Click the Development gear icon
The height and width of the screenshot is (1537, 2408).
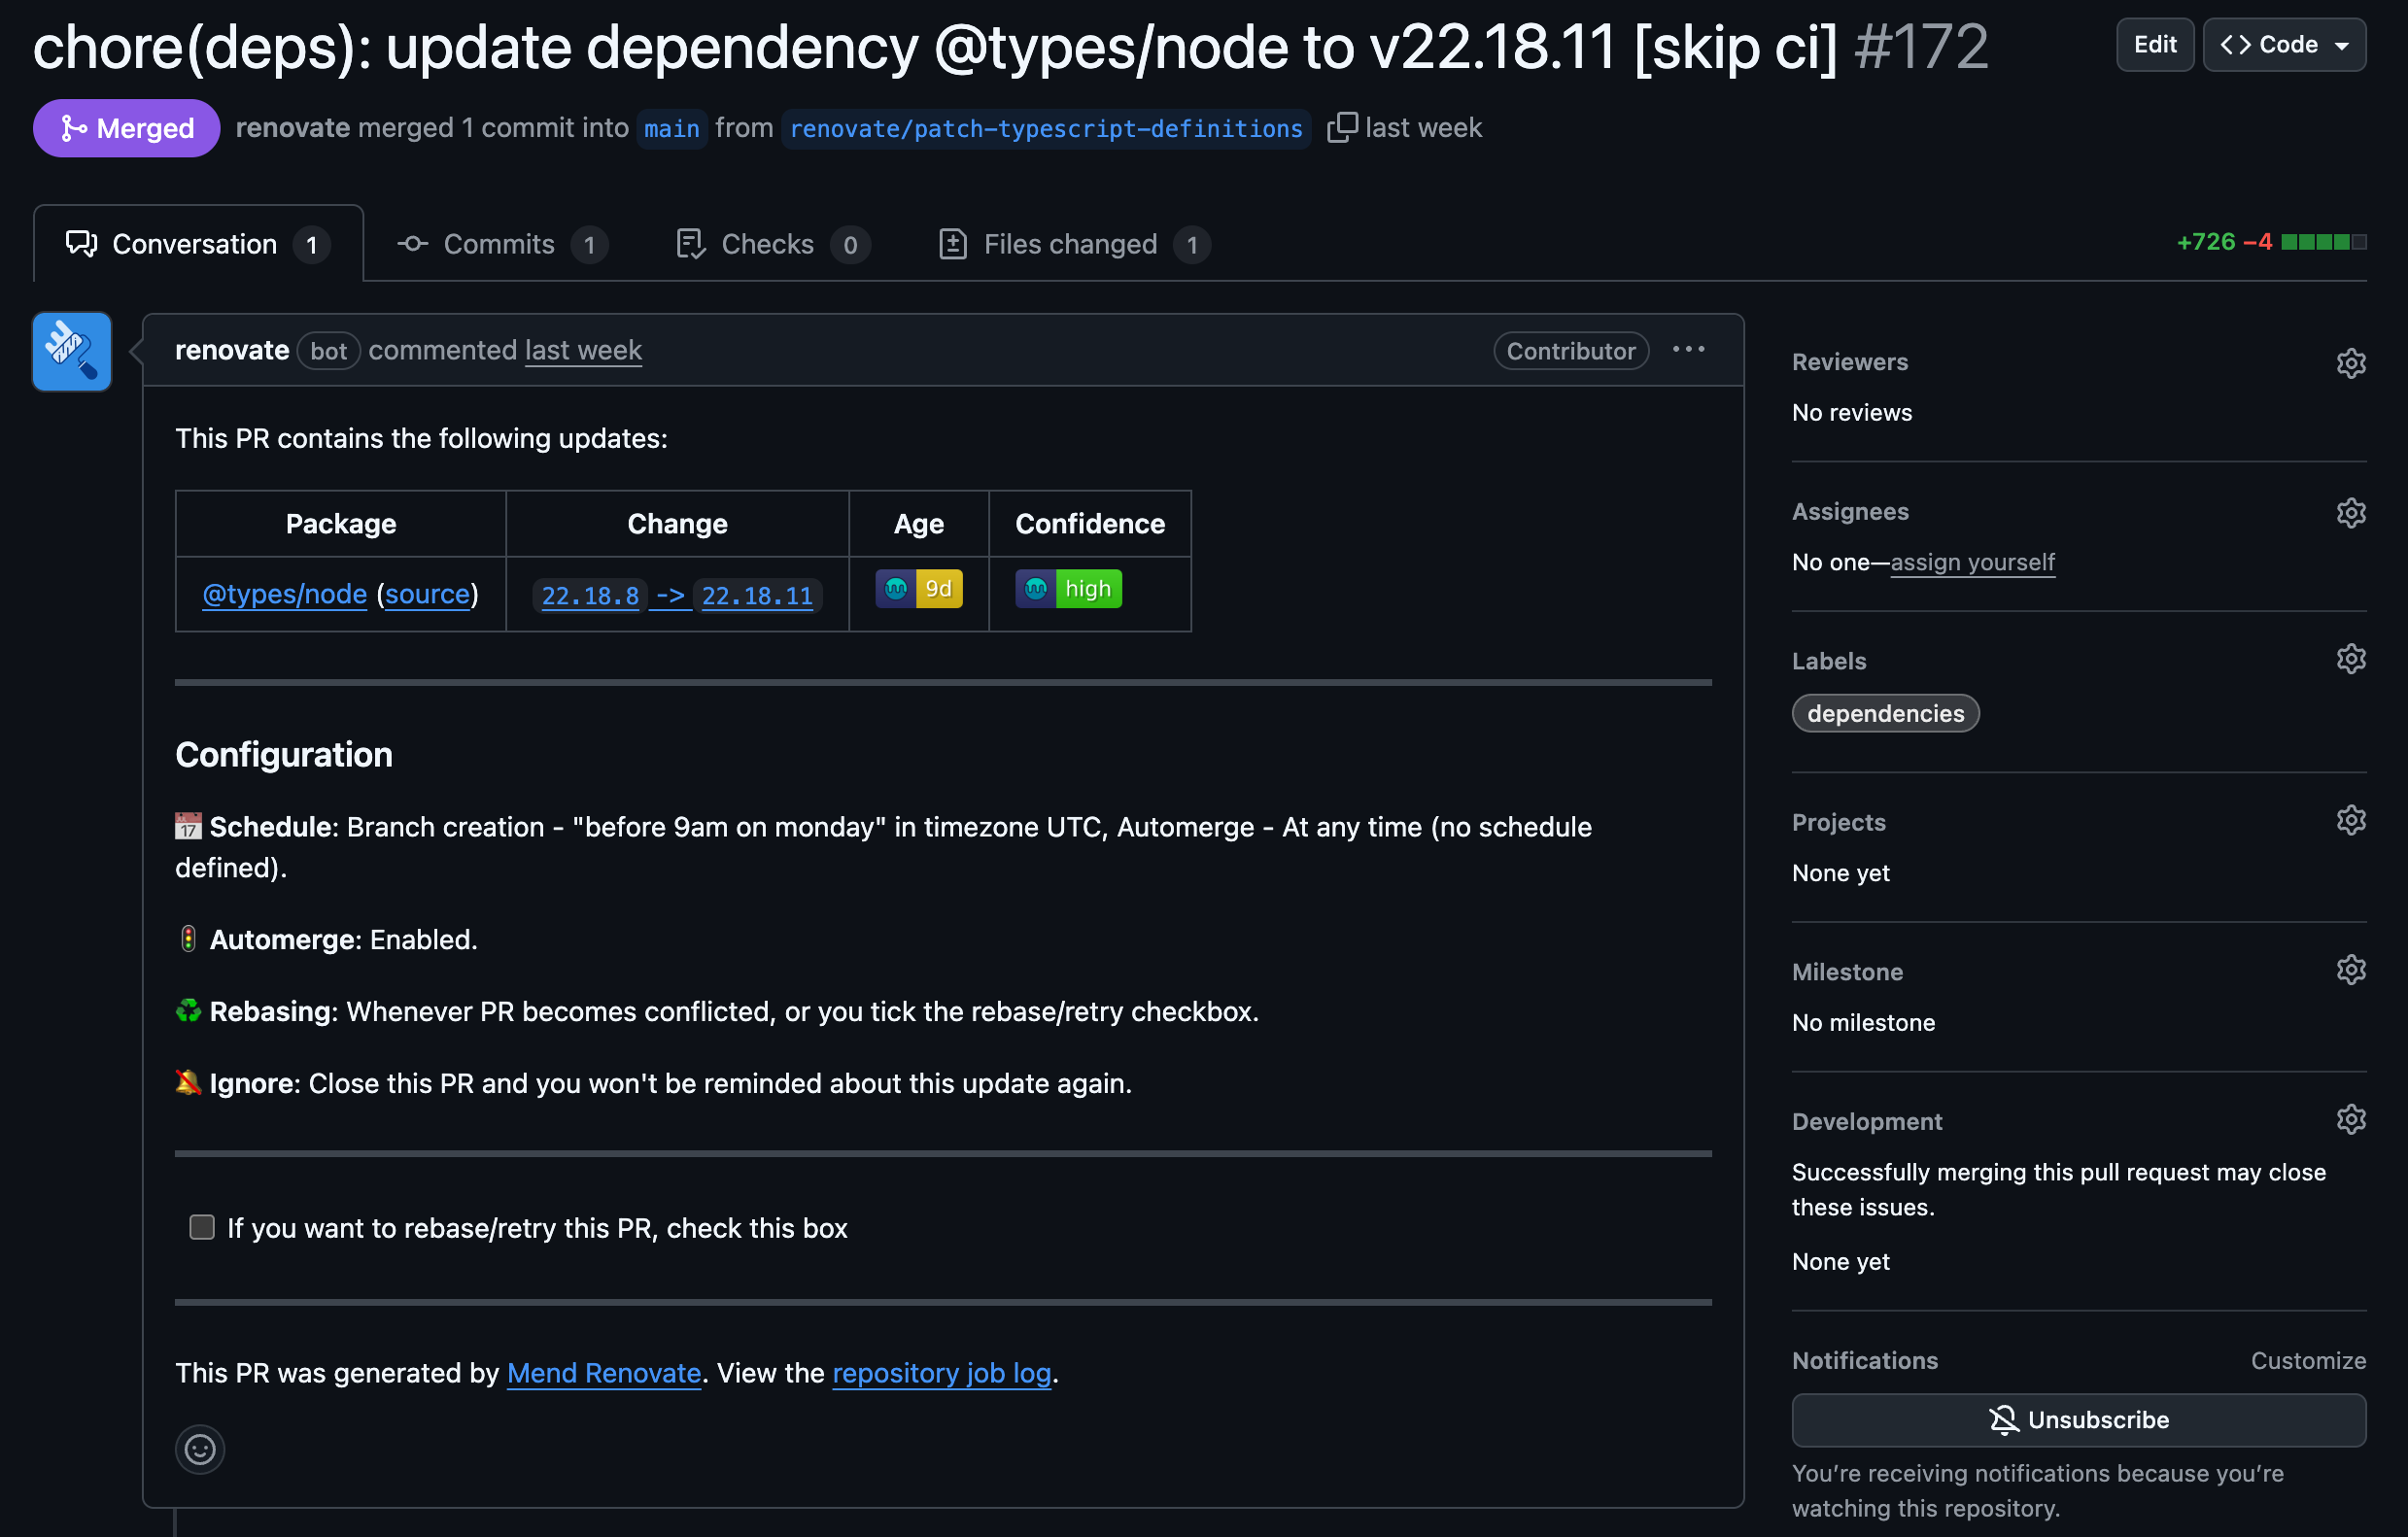(2350, 1119)
